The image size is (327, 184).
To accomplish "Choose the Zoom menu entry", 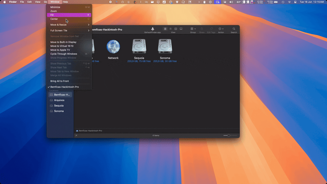I will pyautogui.click(x=69, y=11).
